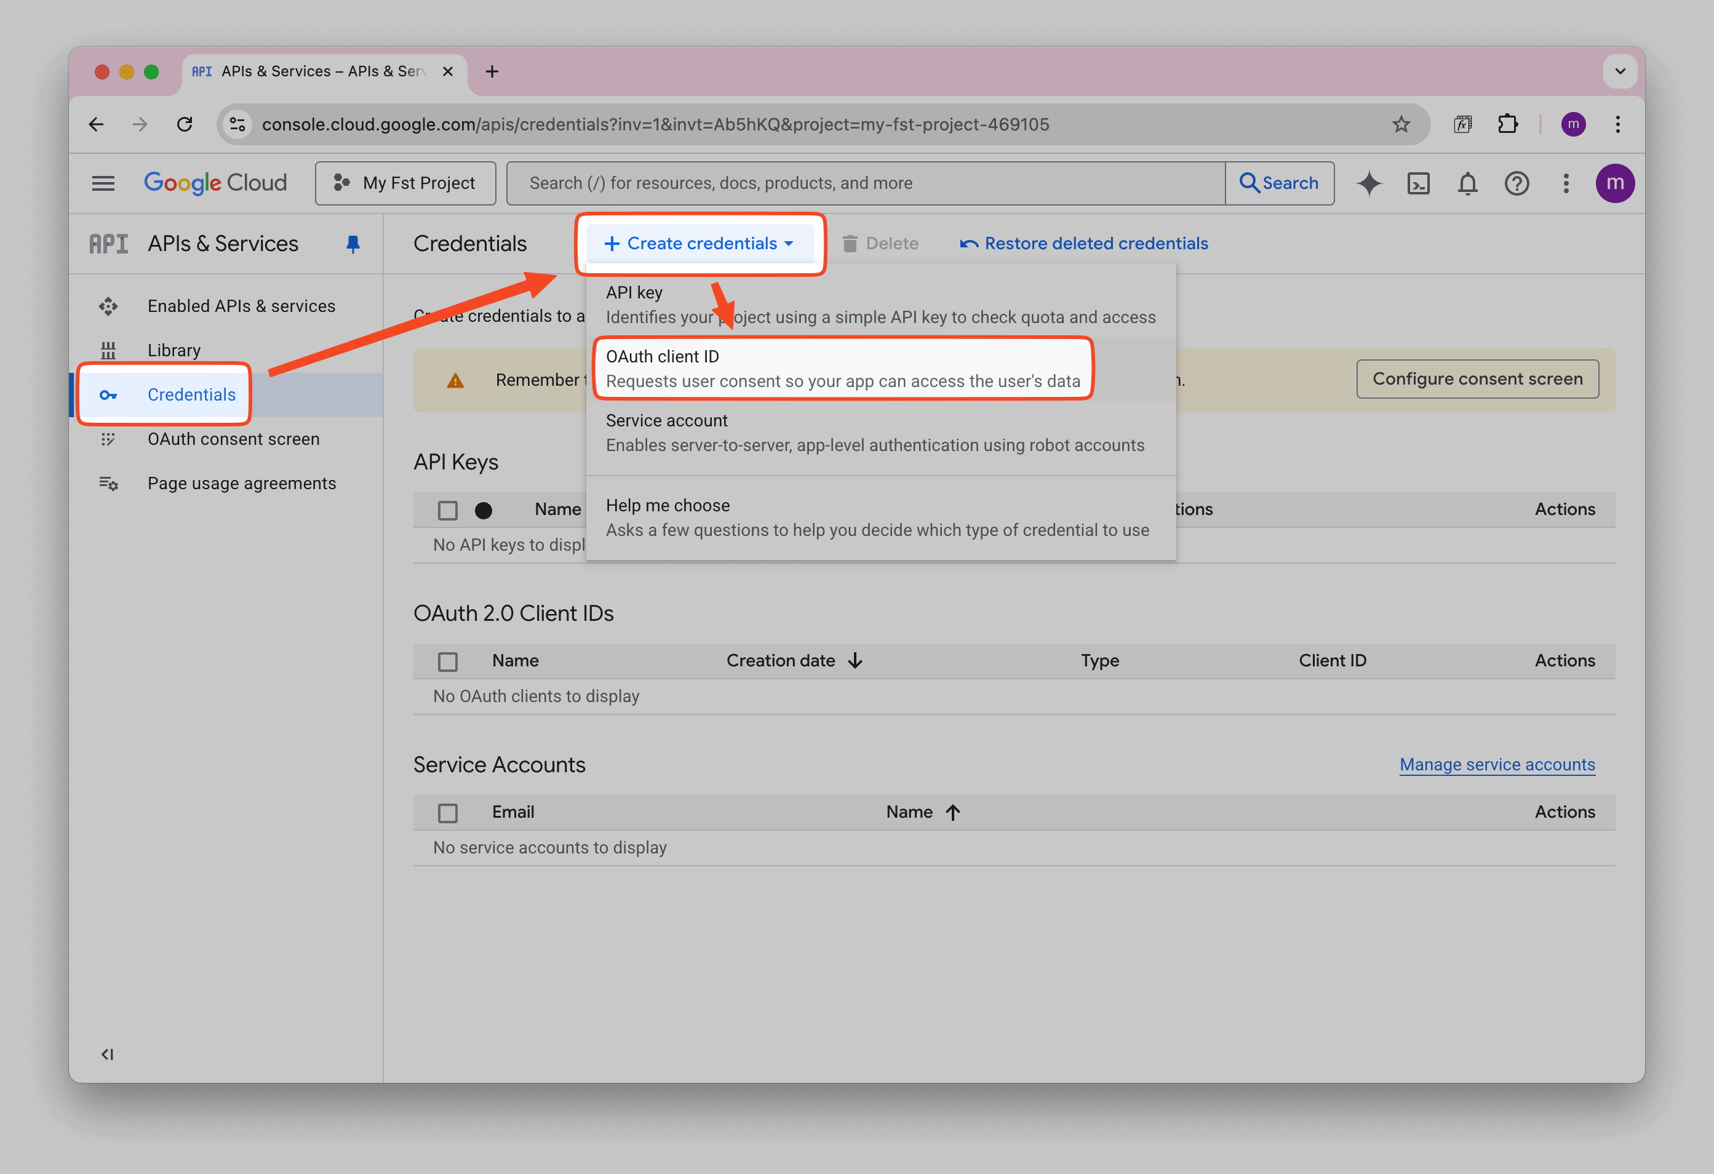Open the help icon
1714x1174 pixels.
[1517, 183]
